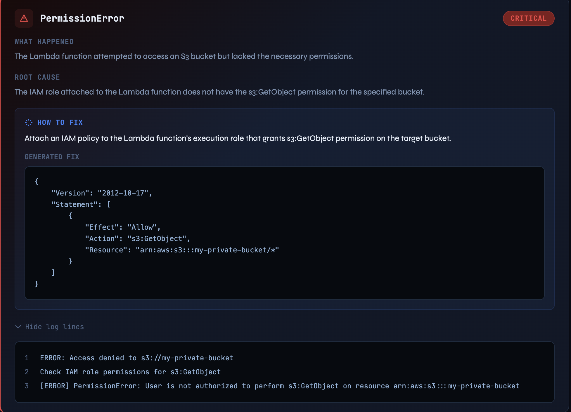Click the "Effect": "Allow" line in code
The height and width of the screenshot is (412, 571).
point(122,227)
